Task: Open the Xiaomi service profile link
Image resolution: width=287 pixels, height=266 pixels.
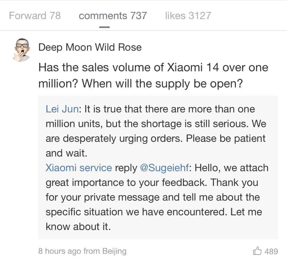Action: coord(78,168)
